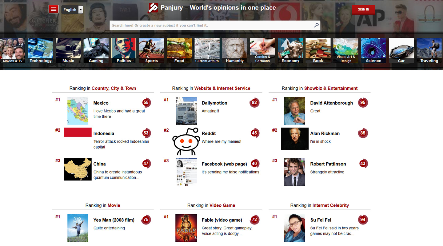The width and height of the screenshot is (443, 246).
Task: Click the comment "Where are my memes!"
Action: [x=221, y=141]
